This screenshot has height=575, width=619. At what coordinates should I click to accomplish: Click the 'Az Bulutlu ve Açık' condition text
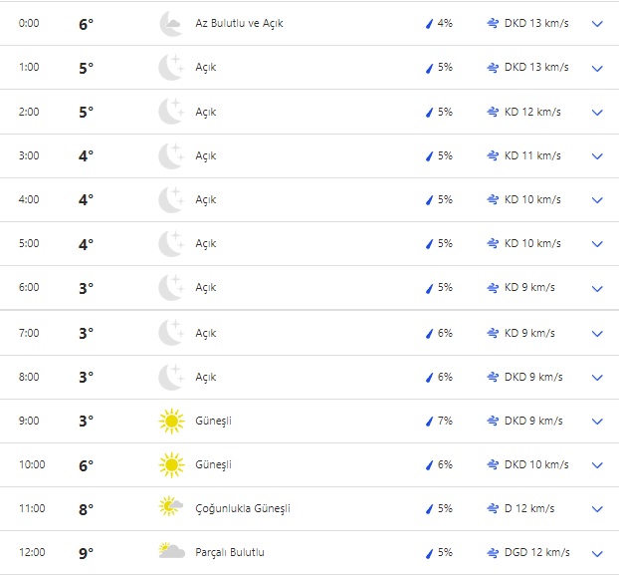[239, 23]
